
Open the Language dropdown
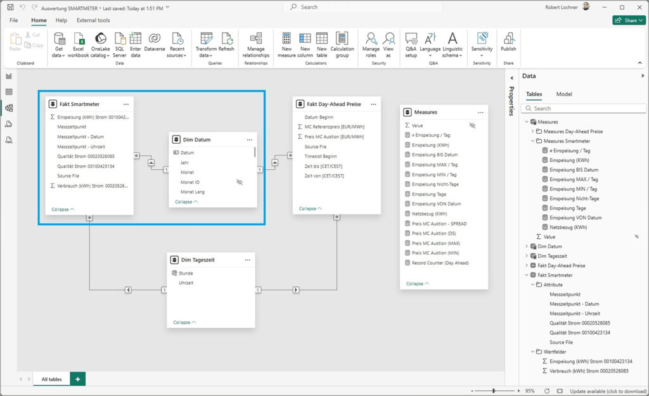[x=430, y=45]
